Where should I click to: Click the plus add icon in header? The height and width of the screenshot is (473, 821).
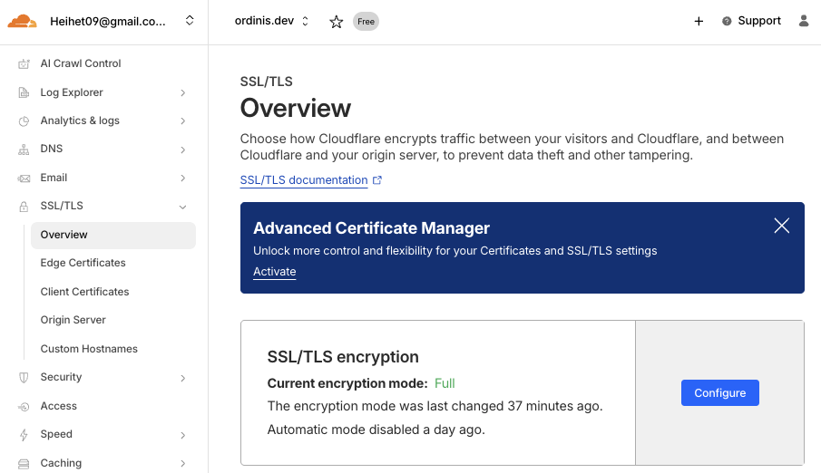coord(699,22)
